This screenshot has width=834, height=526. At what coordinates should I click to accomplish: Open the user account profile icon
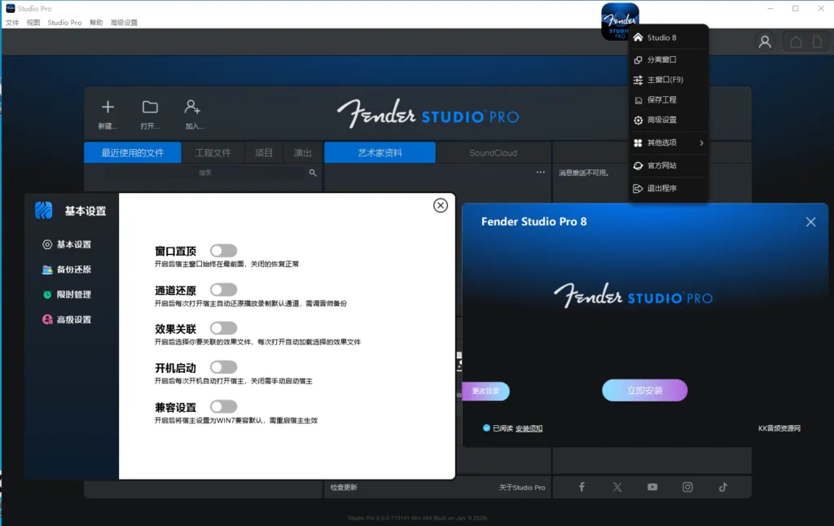click(x=765, y=42)
